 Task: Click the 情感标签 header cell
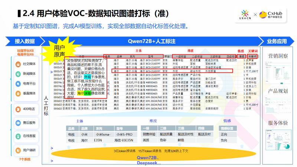pyautogui.click(x=227, y=128)
